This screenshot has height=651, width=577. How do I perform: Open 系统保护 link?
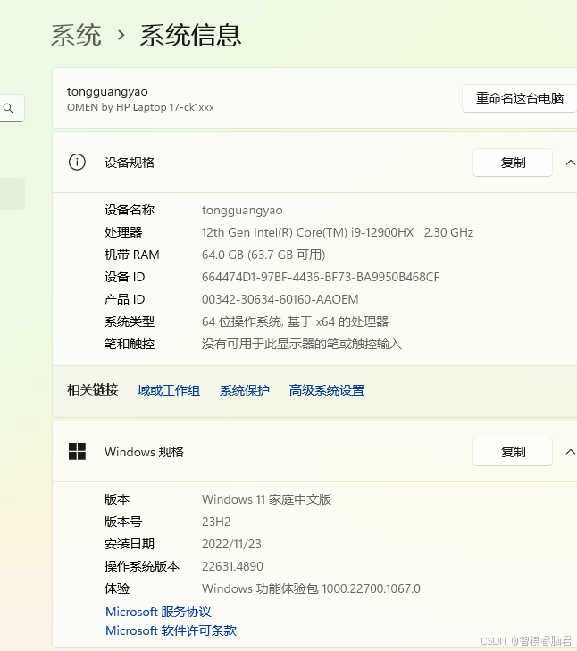[x=244, y=390]
